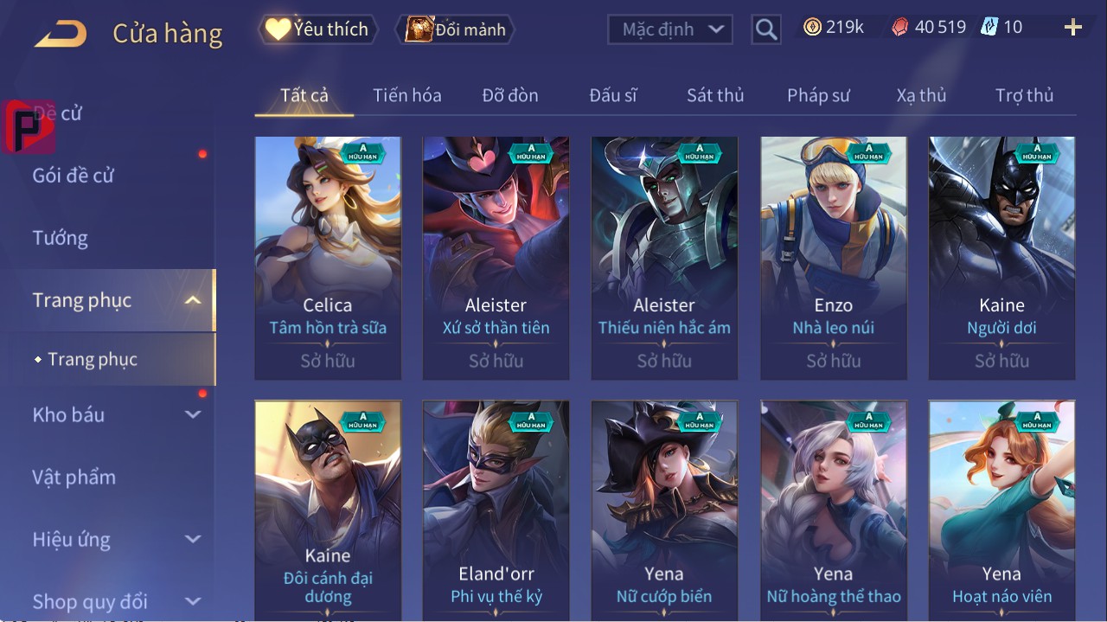Screen dimensions: 1107x622
Task: Open the Mặc định sort dropdown
Action: pyautogui.click(x=670, y=29)
